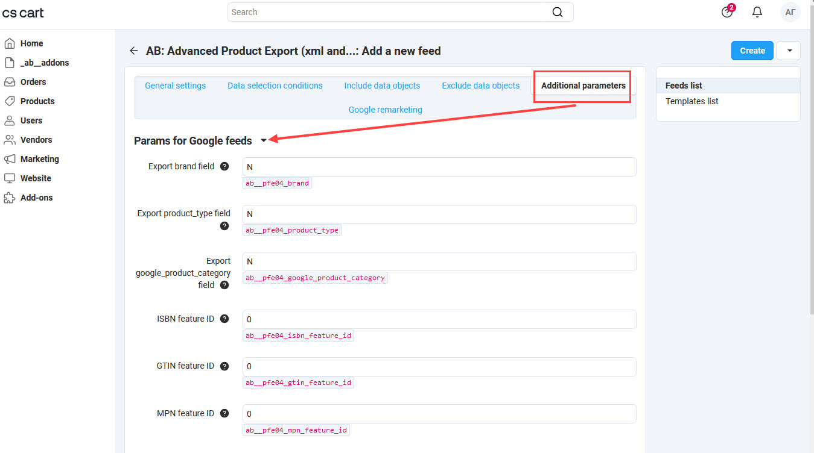
Task: Click help icon for ISBN feature ID
Action: (x=224, y=319)
